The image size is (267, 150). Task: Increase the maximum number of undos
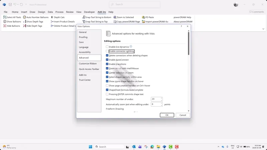tap(162, 98)
